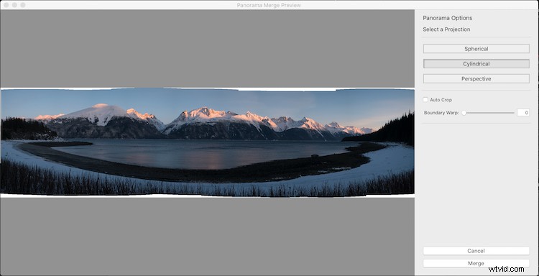This screenshot has height=276, width=539.
Task: Select the Spherical projection button
Action: (476, 49)
